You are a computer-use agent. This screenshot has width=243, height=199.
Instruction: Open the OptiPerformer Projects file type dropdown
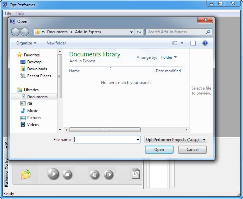tap(176, 140)
